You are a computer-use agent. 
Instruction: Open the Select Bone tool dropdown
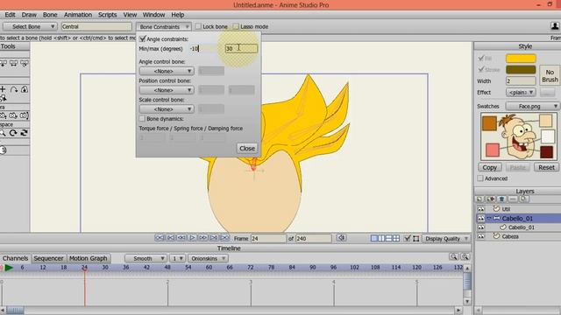(30, 26)
